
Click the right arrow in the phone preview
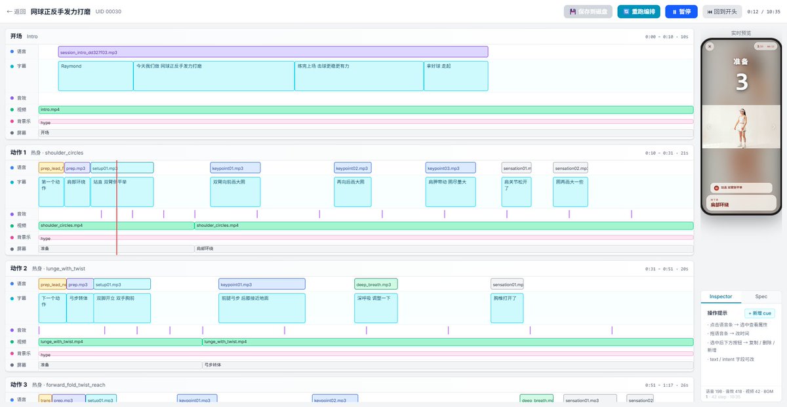tap(773, 127)
